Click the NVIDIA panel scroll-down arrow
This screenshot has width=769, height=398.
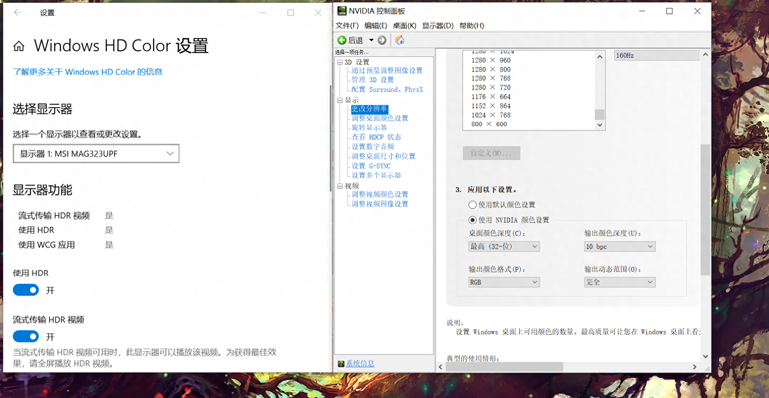(705, 356)
